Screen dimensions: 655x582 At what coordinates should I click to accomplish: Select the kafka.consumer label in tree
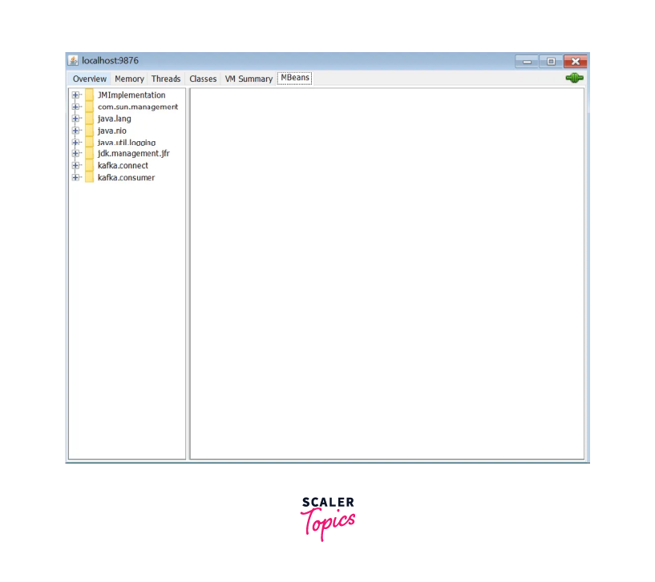pyautogui.click(x=126, y=178)
